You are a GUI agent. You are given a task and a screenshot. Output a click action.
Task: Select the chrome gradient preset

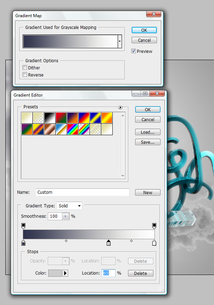[x=61, y=129]
